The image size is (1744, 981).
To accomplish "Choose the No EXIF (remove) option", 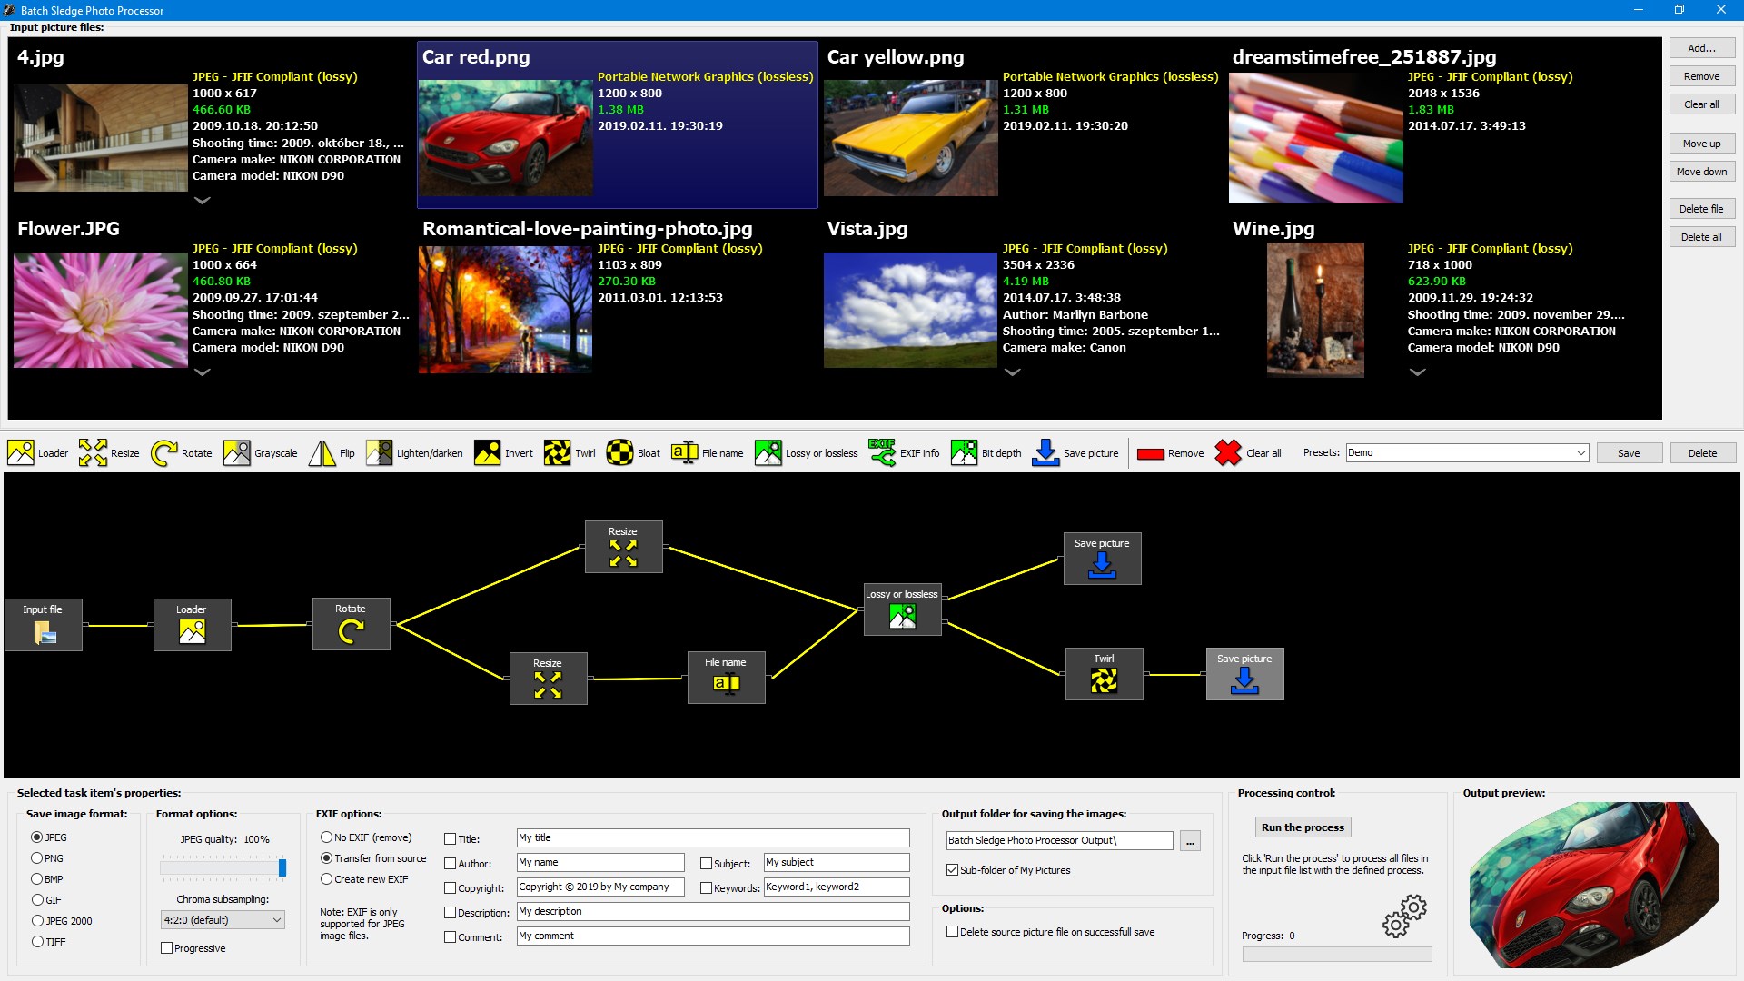I will [x=326, y=837].
